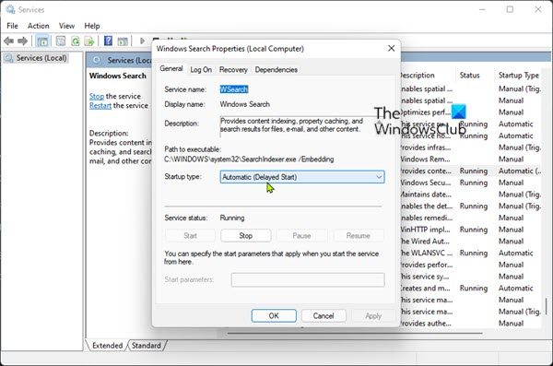Switch to the Recovery tab
The height and width of the screenshot is (366, 553).
tap(233, 69)
